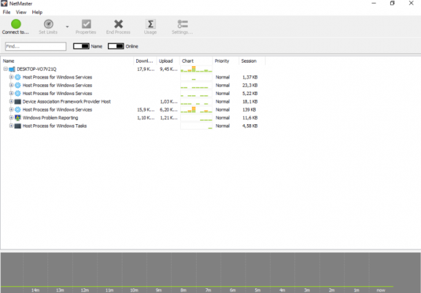This screenshot has width=421, height=293.
Task: Click 1,03 K upload value
Action: (x=169, y=101)
